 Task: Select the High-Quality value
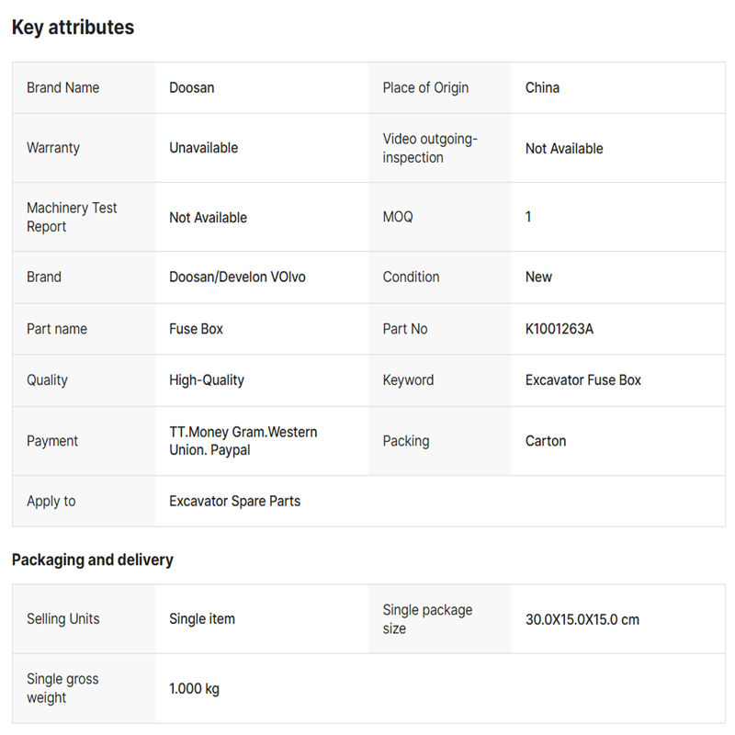pyautogui.click(x=207, y=380)
